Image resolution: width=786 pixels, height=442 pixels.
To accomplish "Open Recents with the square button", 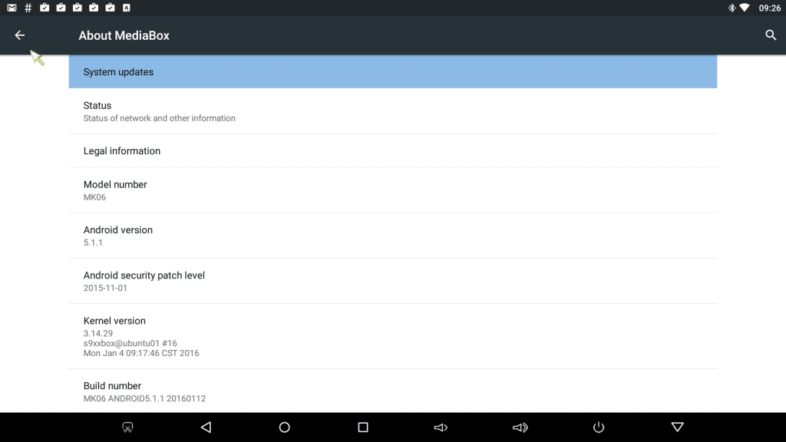I will tap(363, 427).
